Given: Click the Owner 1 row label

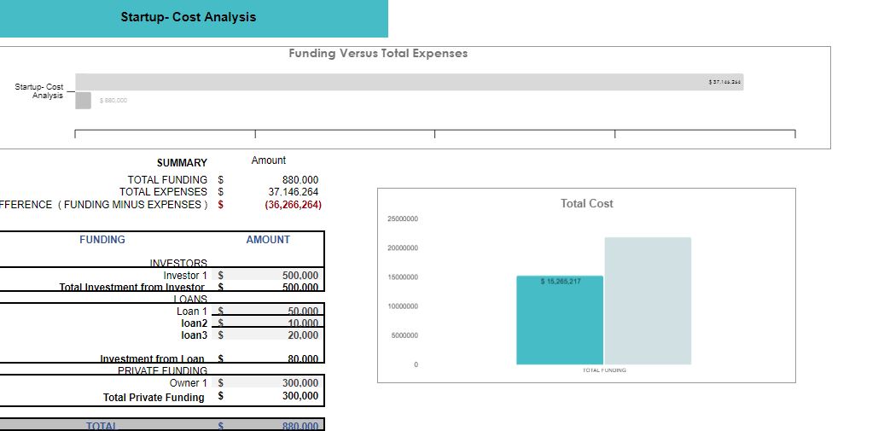Looking at the screenshot, I should pos(189,382).
